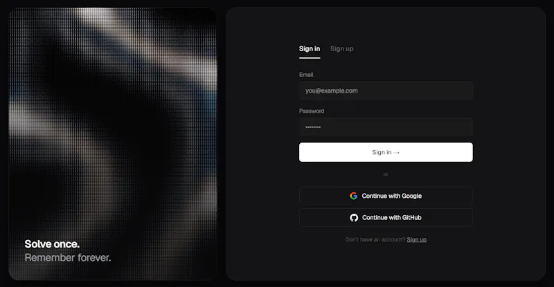This screenshot has height=287, width=554.
Task: Click the white Sign in button
Action: click(x=386, y=152)
